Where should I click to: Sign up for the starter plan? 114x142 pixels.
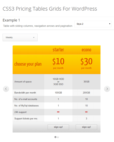58,127
